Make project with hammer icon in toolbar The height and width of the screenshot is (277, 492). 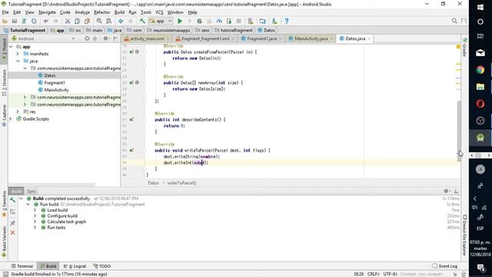(142, 21)
